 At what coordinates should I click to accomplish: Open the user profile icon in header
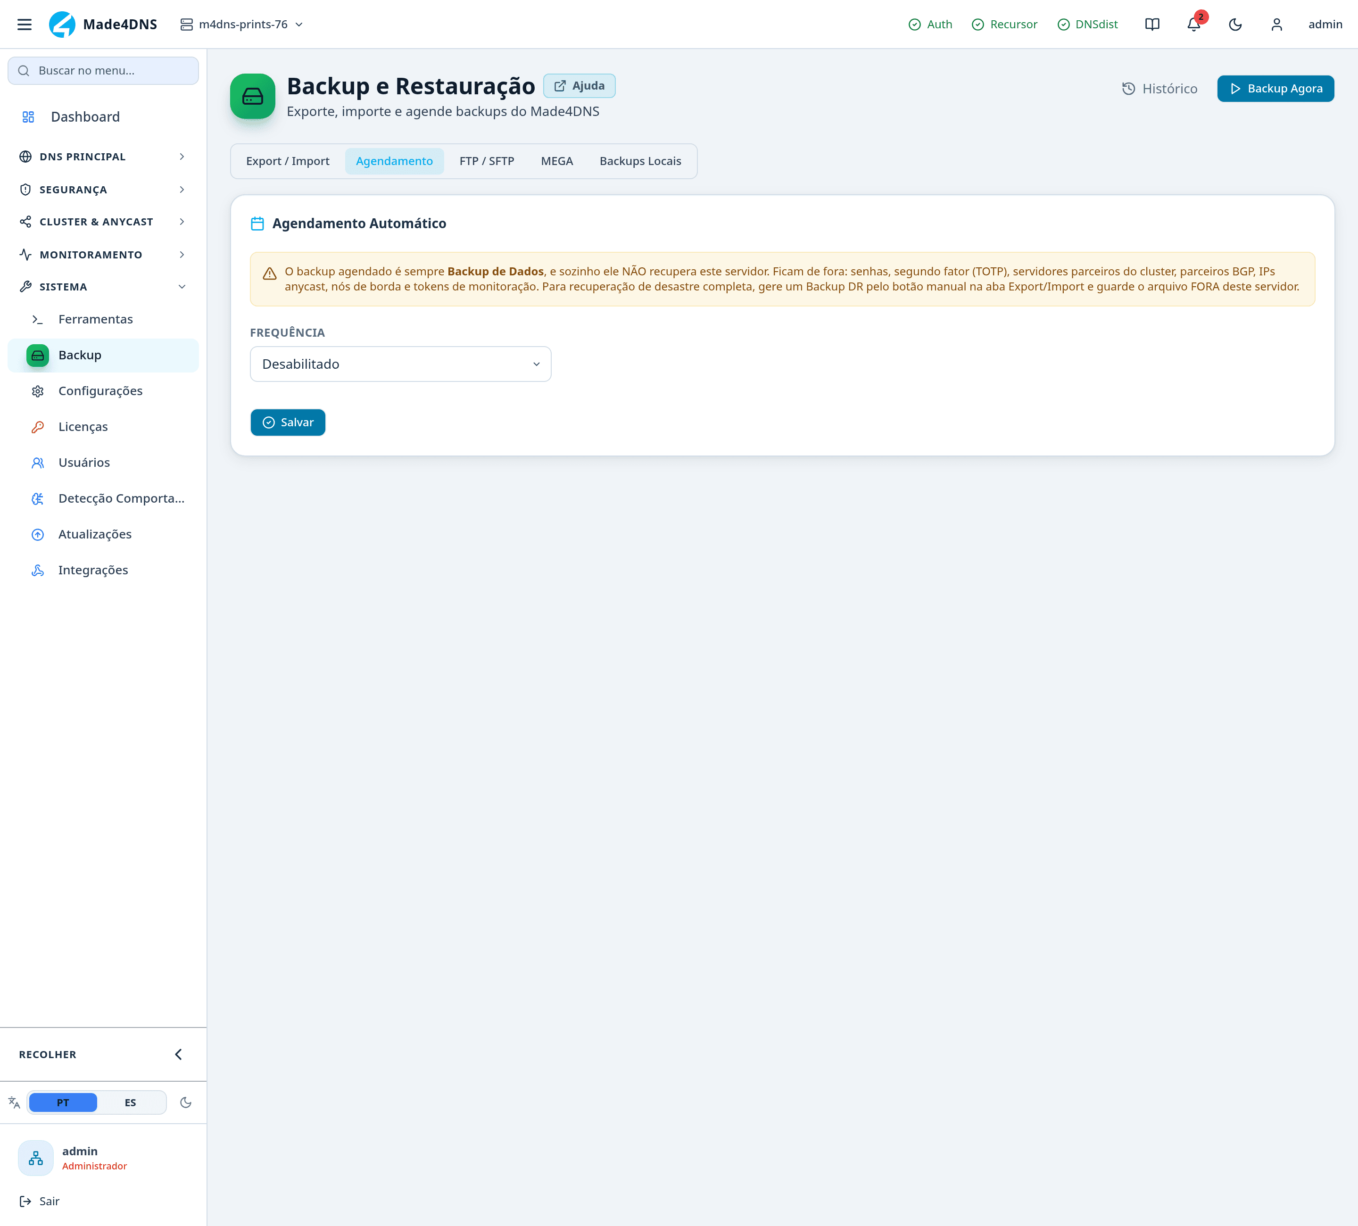click(x=1276, y=24)
